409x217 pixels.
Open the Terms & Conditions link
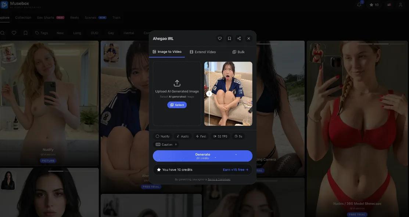coord(219,179)
